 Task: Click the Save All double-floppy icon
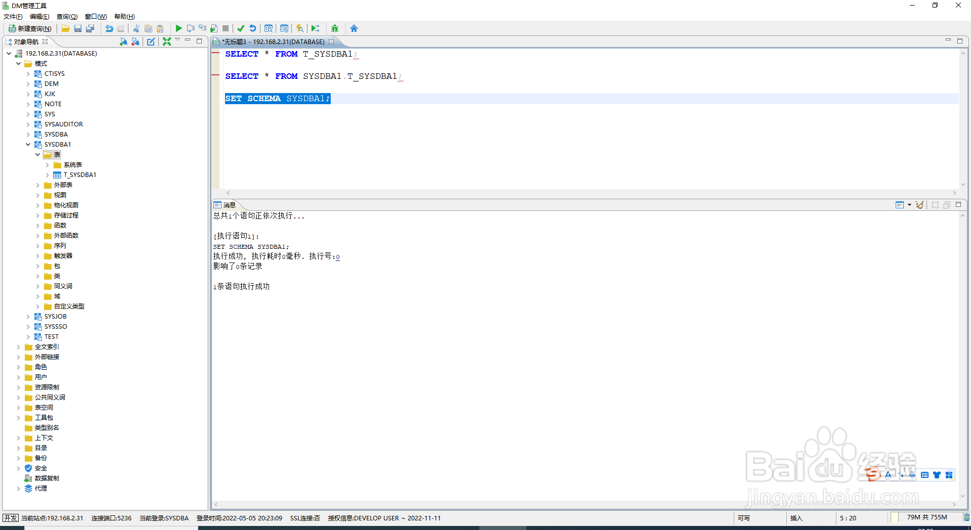[90, 29]
